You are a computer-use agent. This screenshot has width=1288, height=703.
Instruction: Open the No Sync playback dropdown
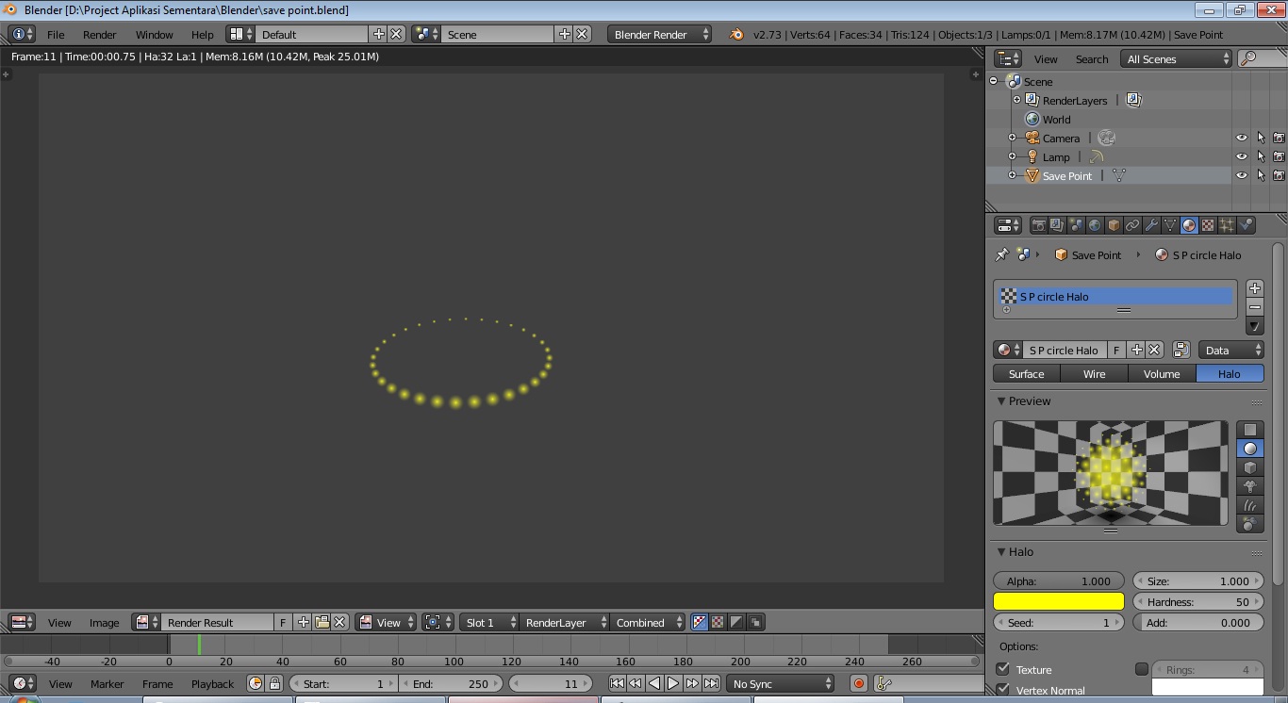[x=781, y=683]
